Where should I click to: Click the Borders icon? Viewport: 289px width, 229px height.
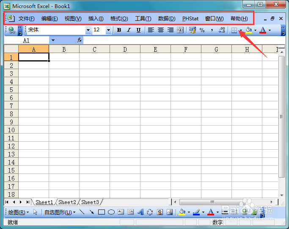pyautogui.click(x=234, y=30)
